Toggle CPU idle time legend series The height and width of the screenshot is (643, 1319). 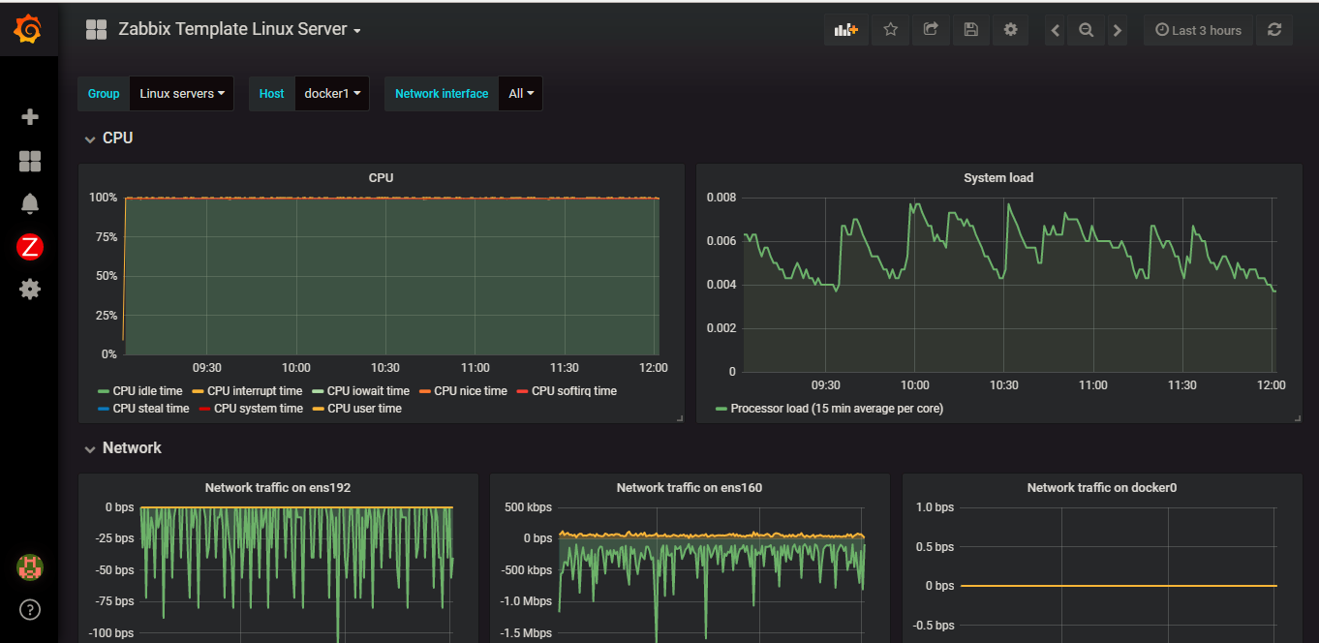tap(147, 391)
